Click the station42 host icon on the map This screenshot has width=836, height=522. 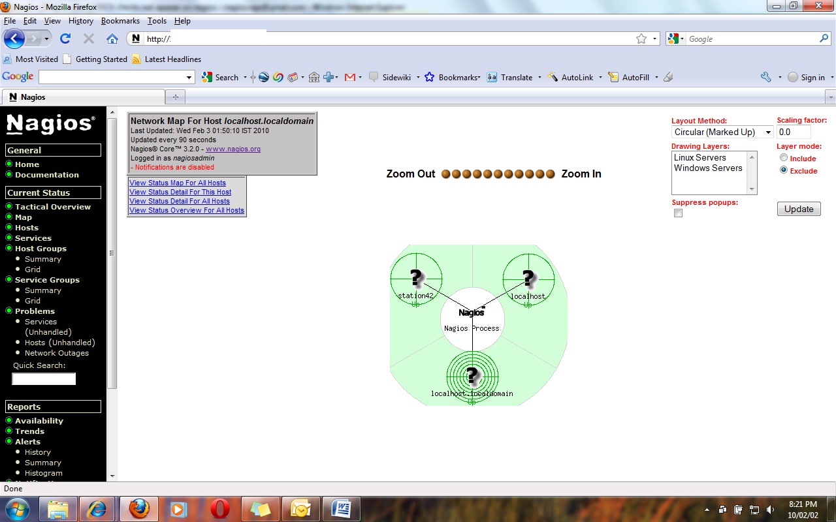point(416,279)
